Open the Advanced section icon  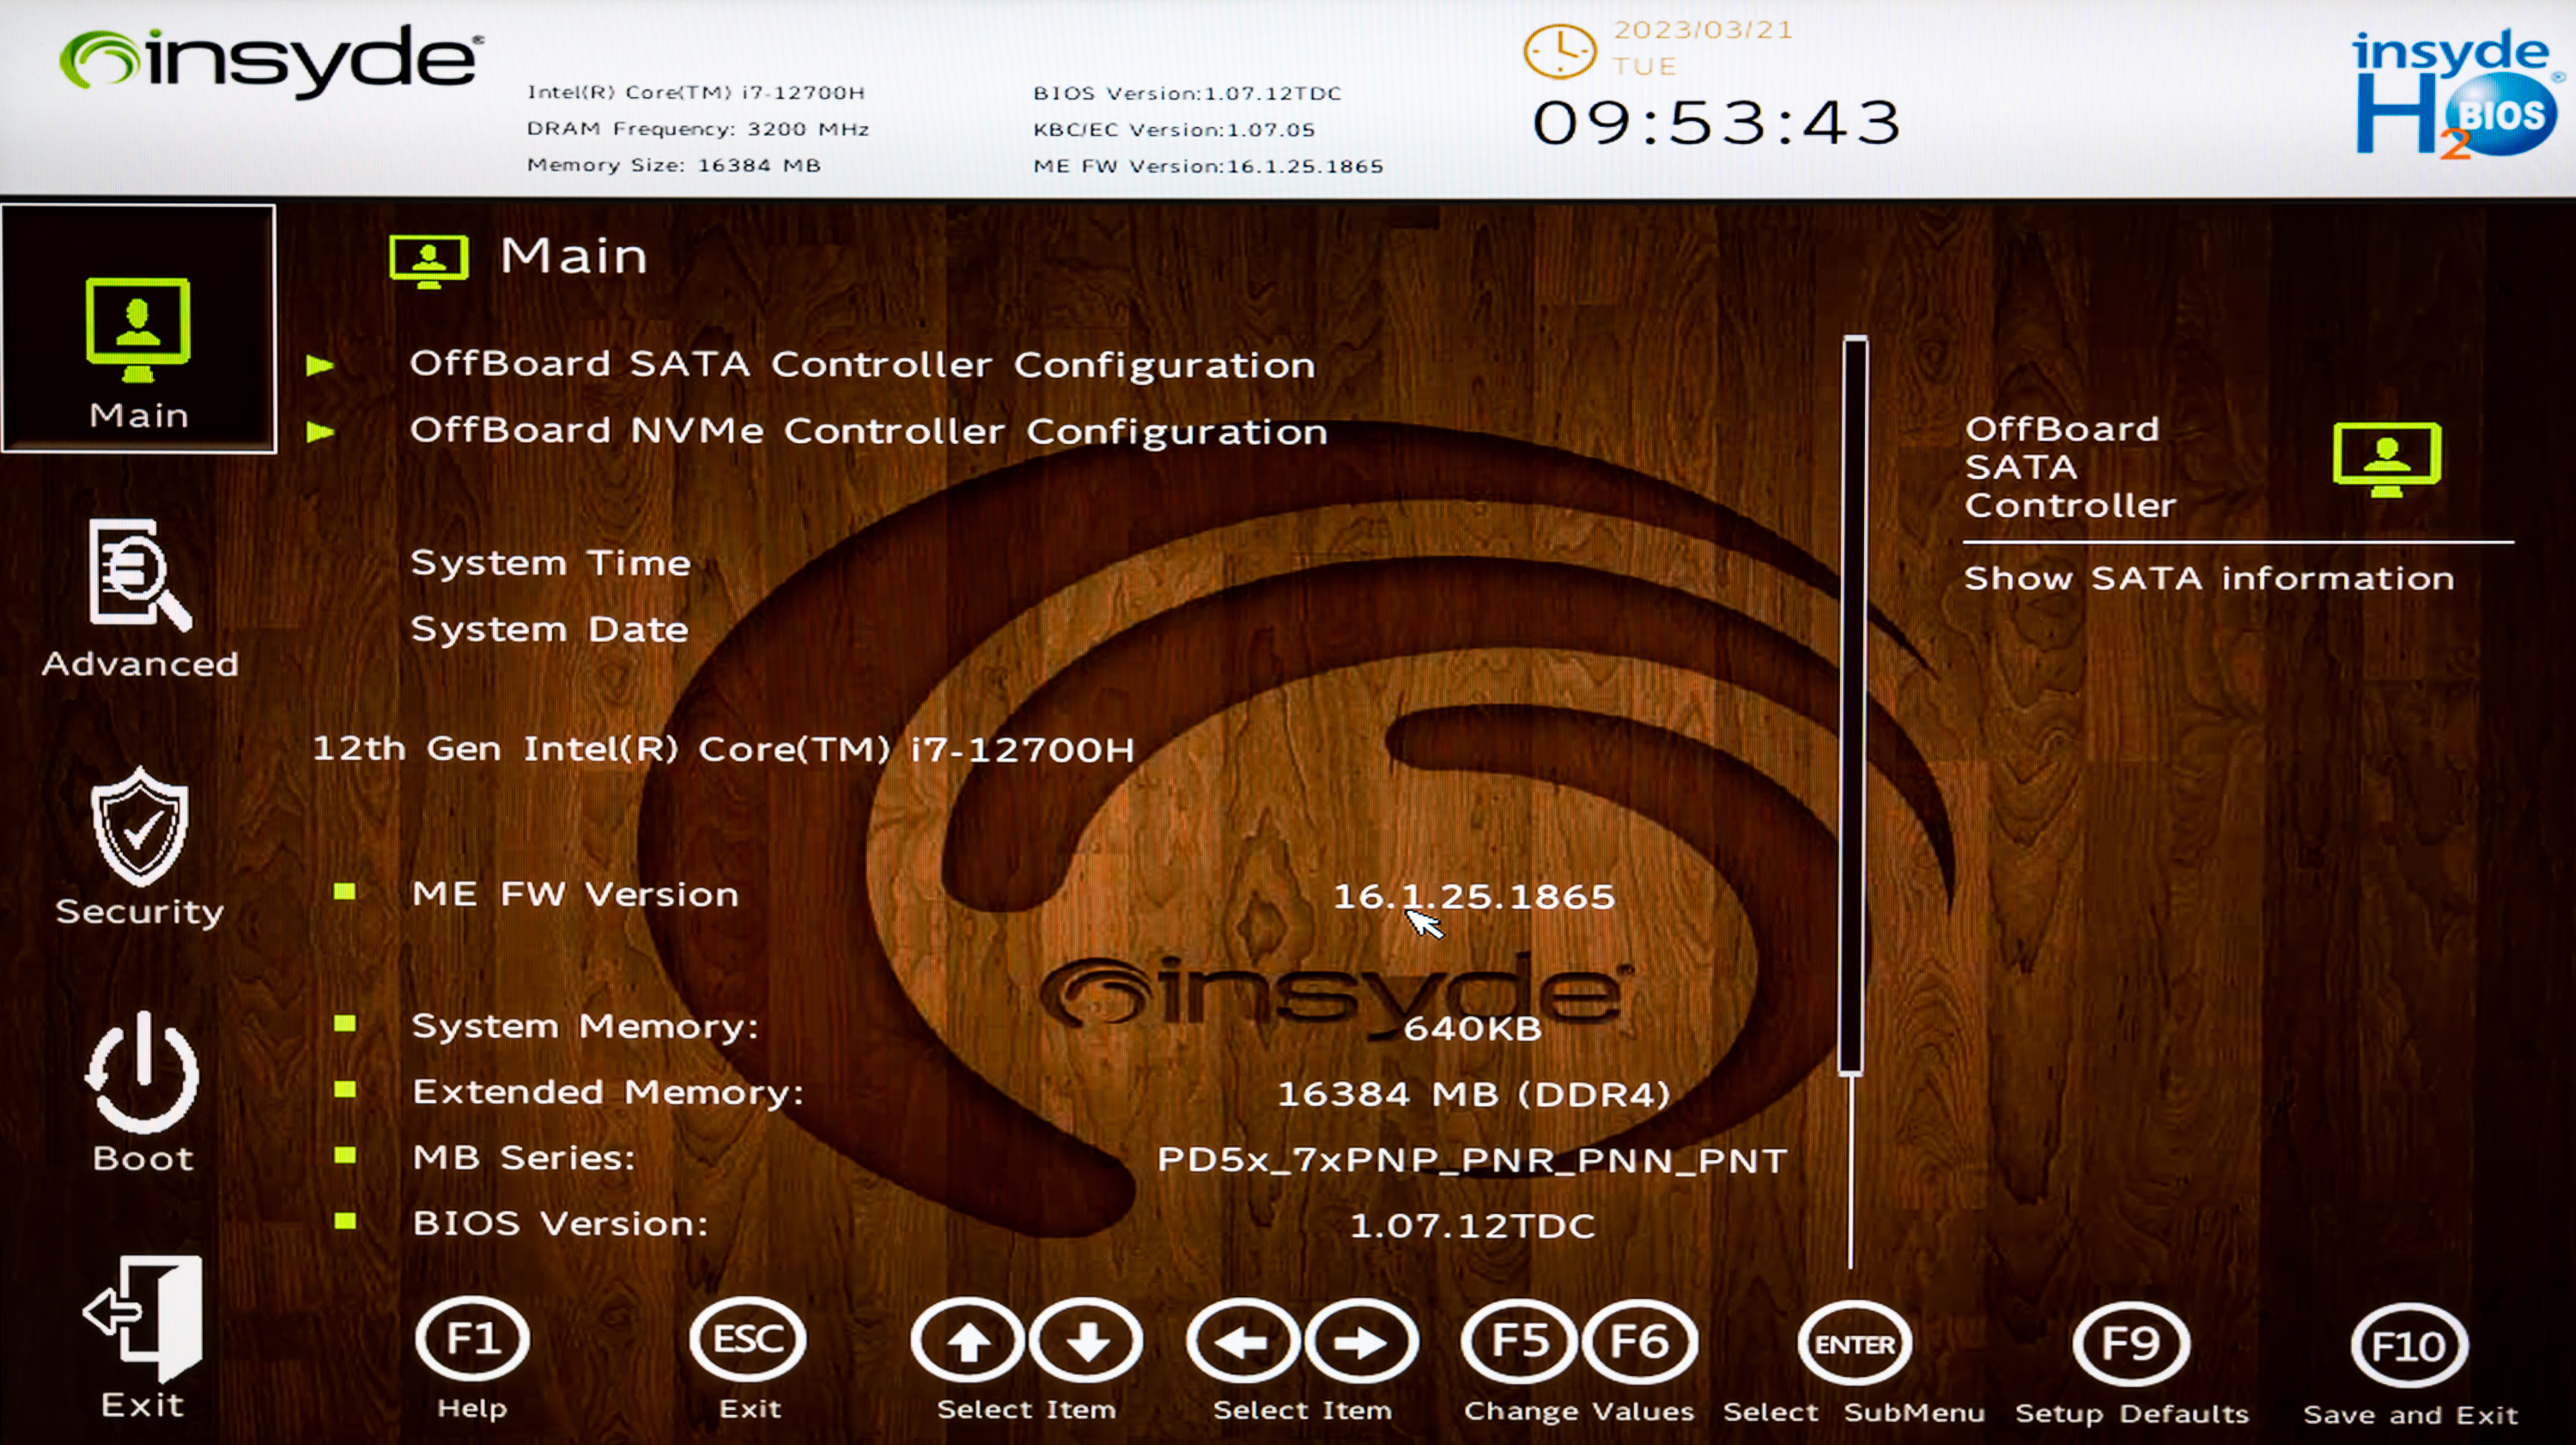pos(140,574)
